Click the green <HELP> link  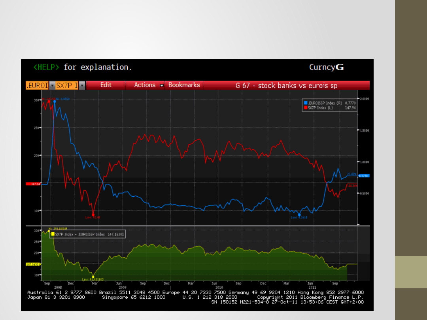[46, 67]
